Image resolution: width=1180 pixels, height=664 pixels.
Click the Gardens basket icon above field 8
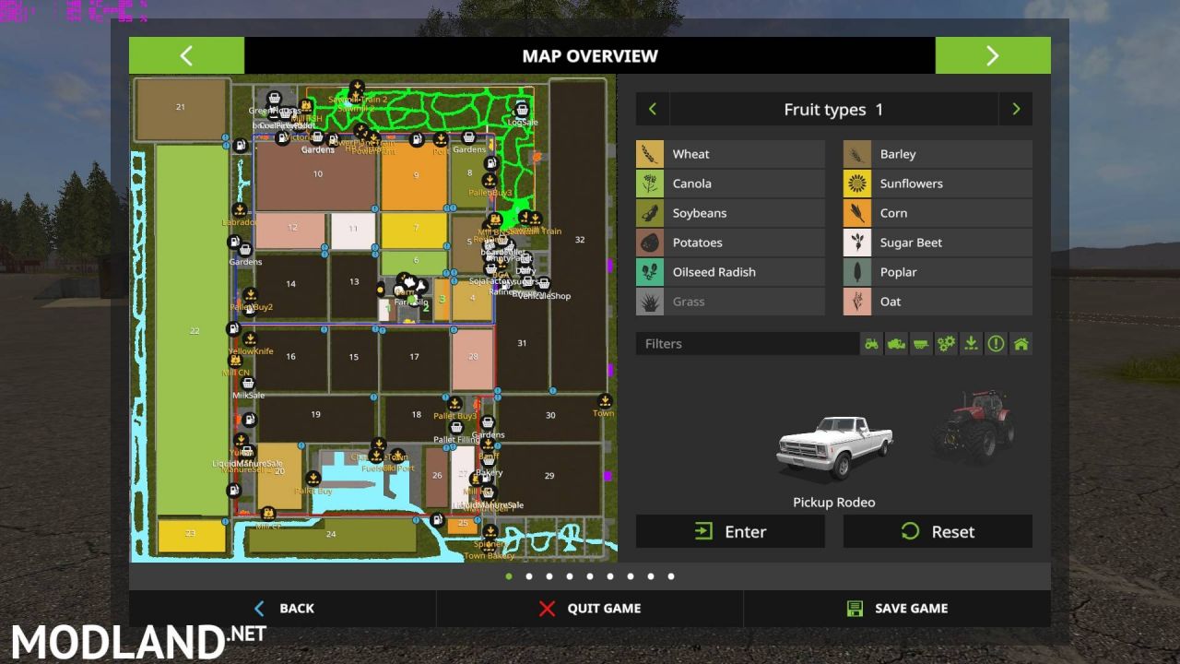[x=469, y=137]
